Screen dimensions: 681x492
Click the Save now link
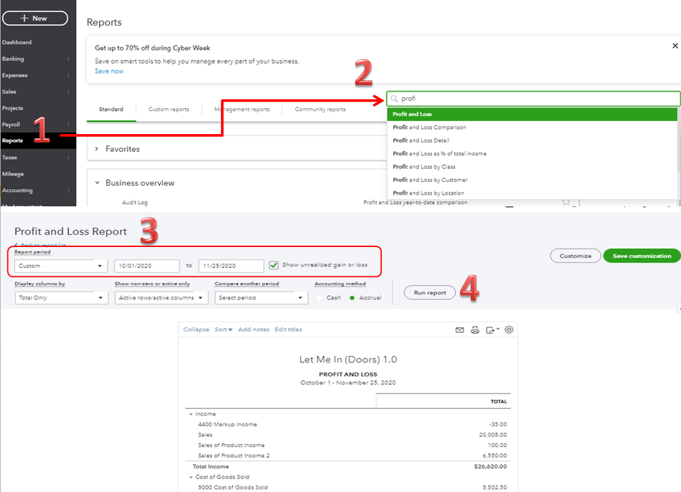(x=109, y=71)
